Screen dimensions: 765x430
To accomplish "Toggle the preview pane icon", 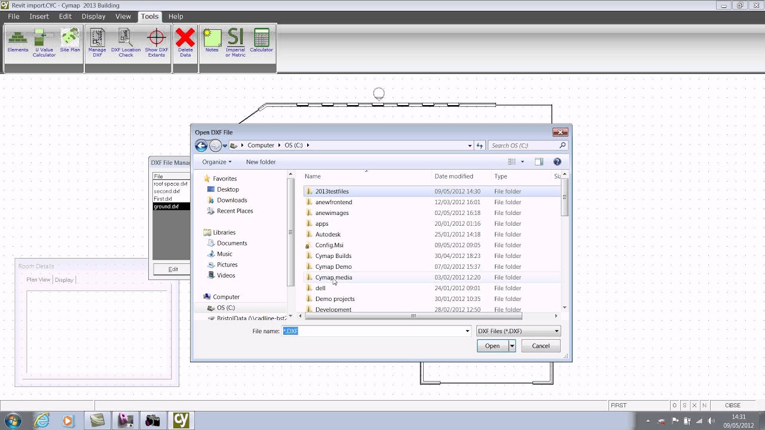I will pos(538,162).
